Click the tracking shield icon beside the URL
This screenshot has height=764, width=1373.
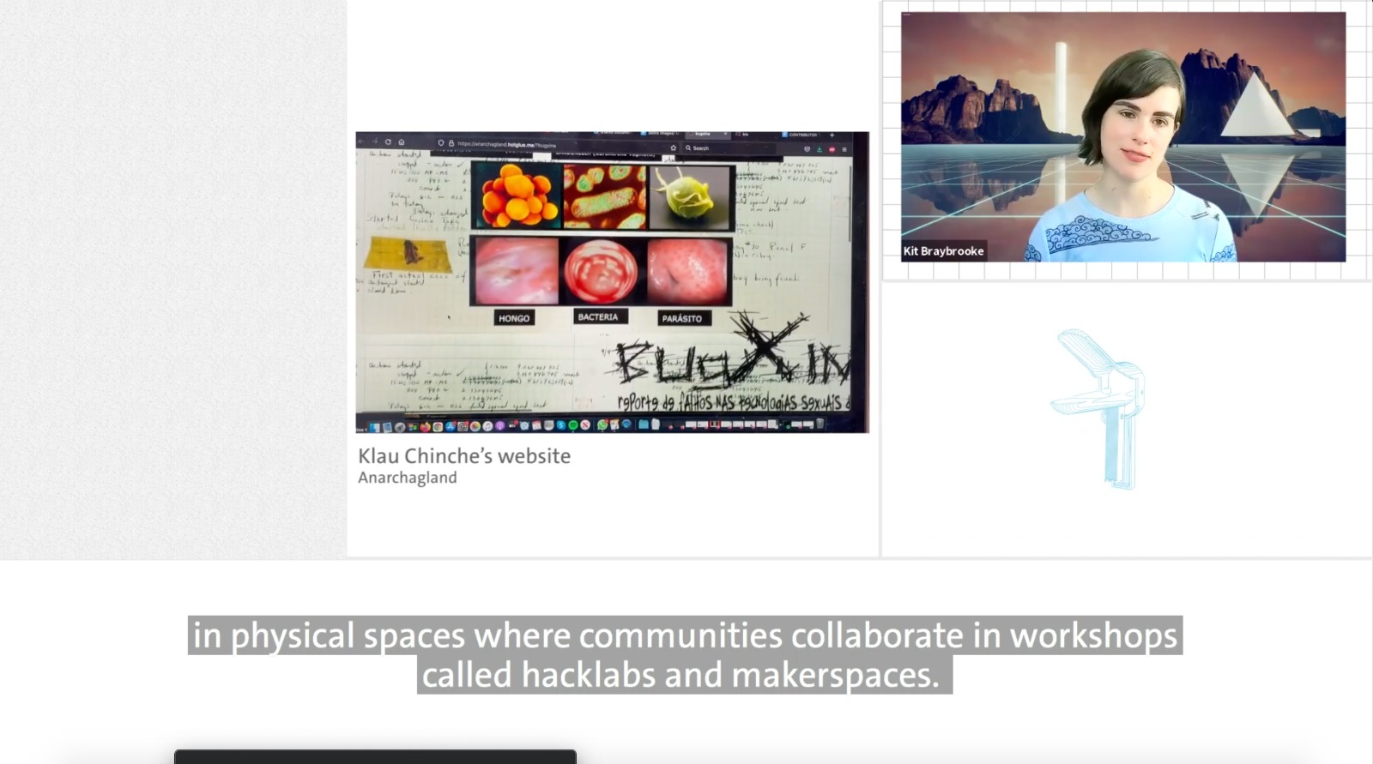click(441, 143)
